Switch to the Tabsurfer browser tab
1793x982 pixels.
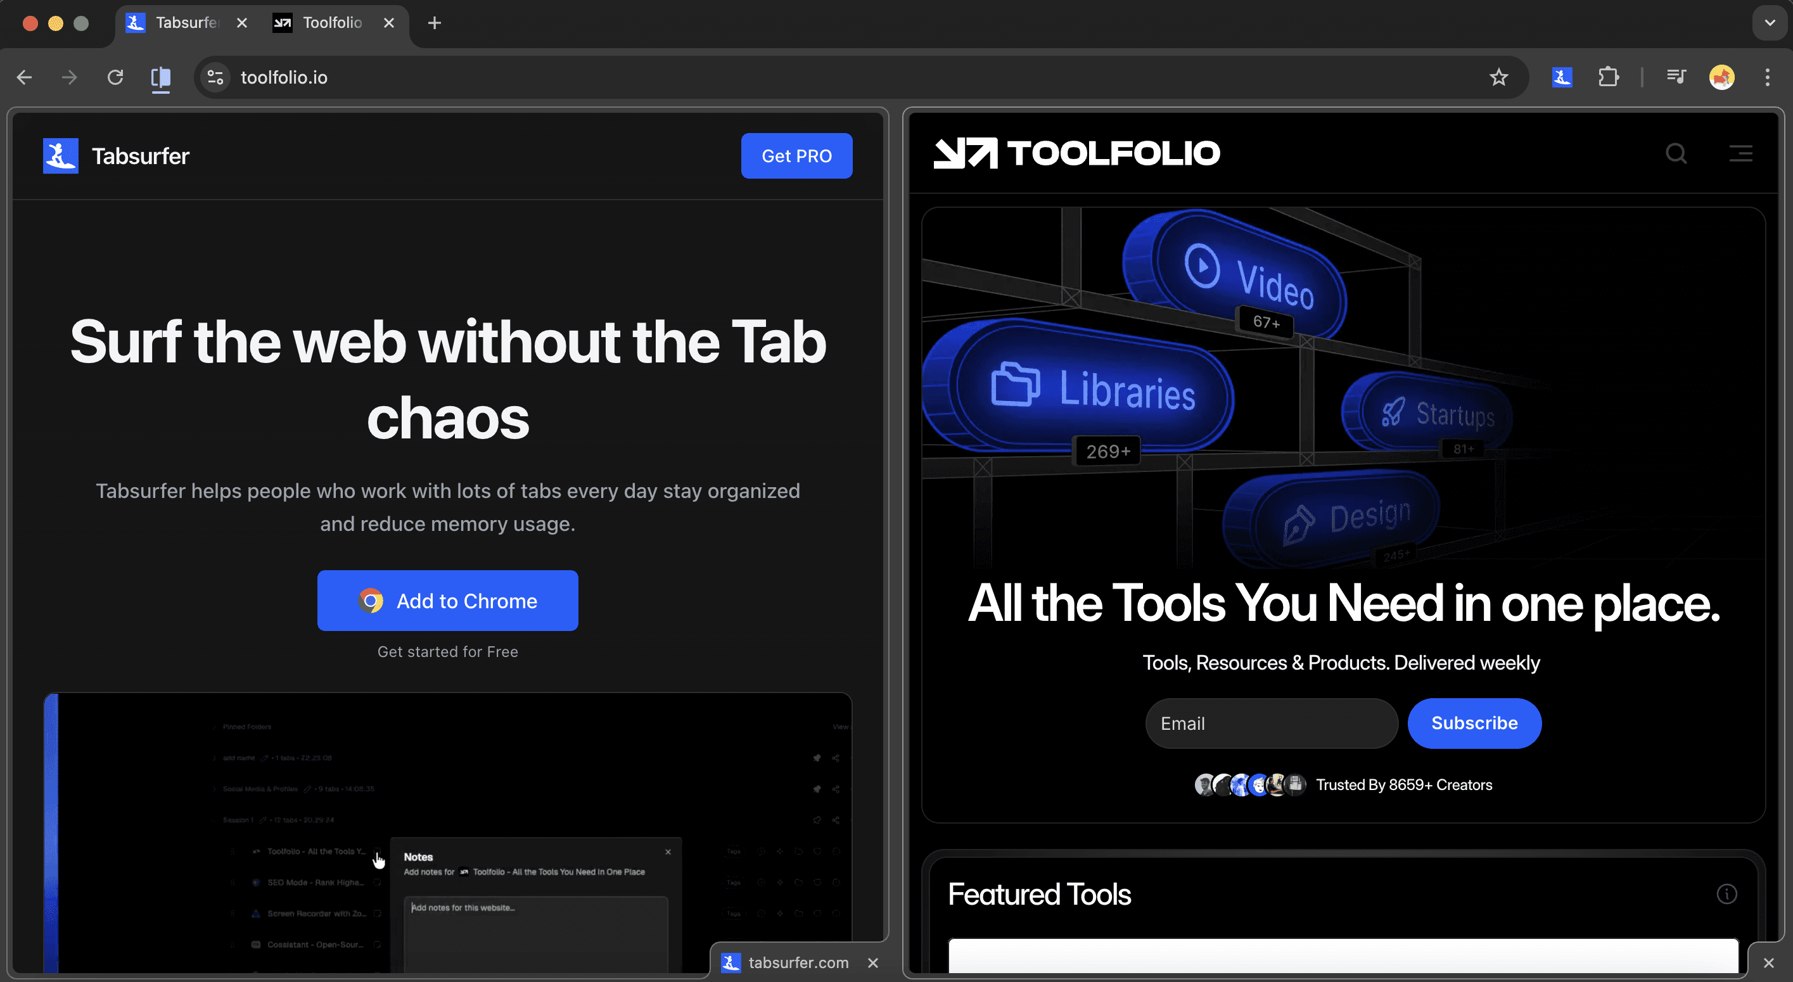pos(182,23)
